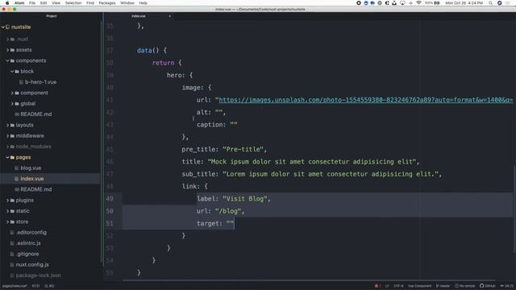Expand the global folder
The width and height of the screenshot is (516, 290).
click(x=12, y=104)
